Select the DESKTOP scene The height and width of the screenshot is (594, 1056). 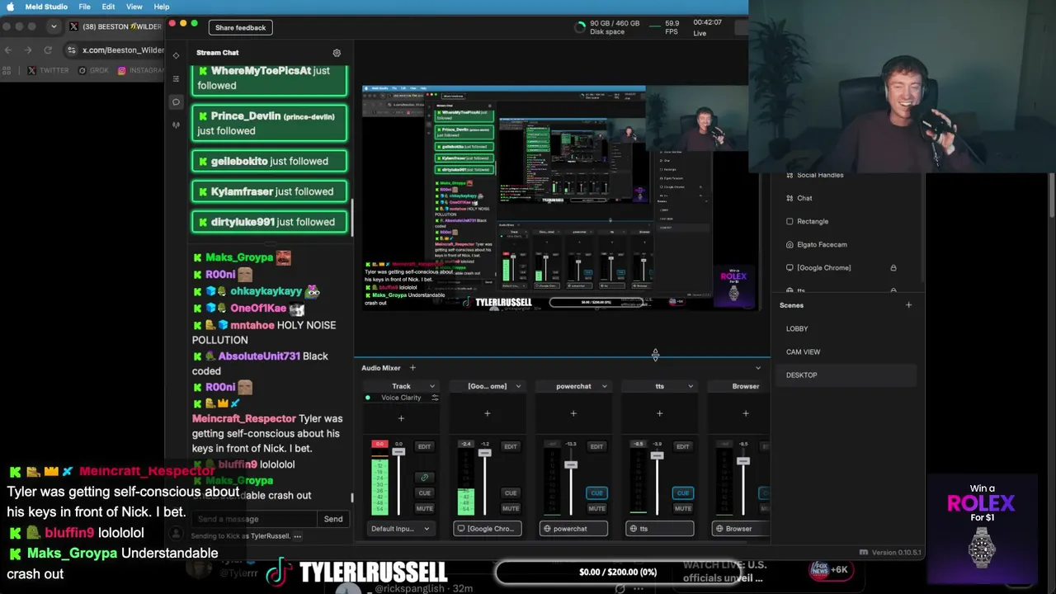pos(846,375)
